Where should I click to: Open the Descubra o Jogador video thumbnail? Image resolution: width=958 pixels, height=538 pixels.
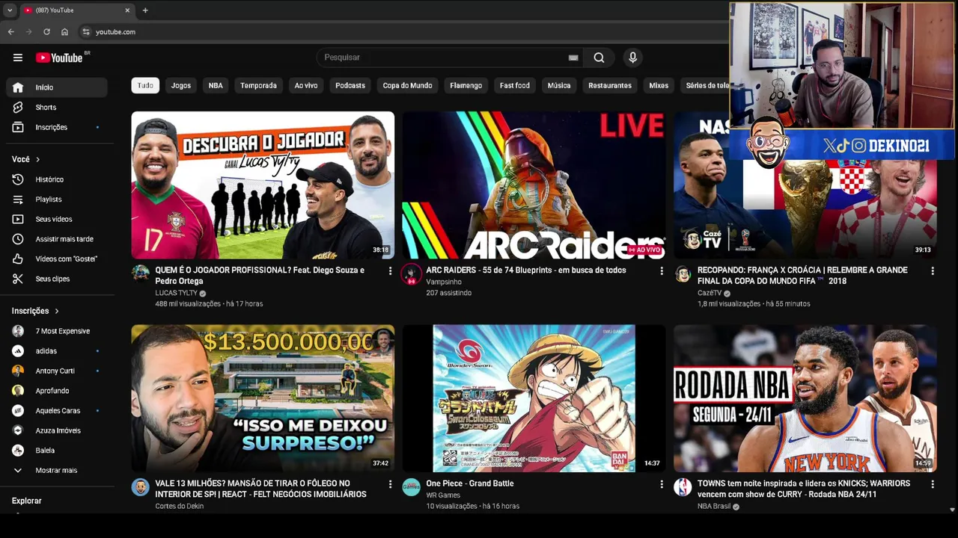pos(263,185)
